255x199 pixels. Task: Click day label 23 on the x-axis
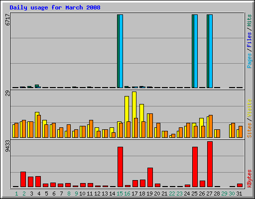point(179,194)
